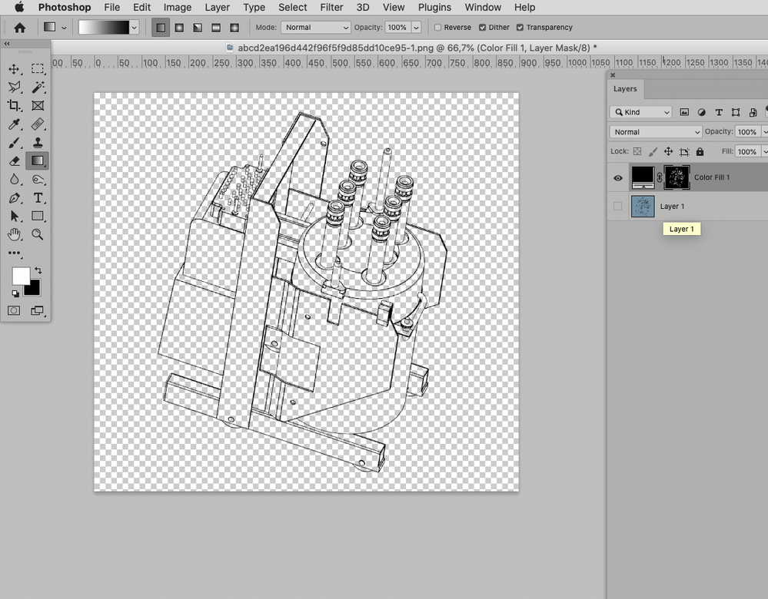The image size is (768, 599).
Task: Pick the Eyedropper tool
Action: 14,124
